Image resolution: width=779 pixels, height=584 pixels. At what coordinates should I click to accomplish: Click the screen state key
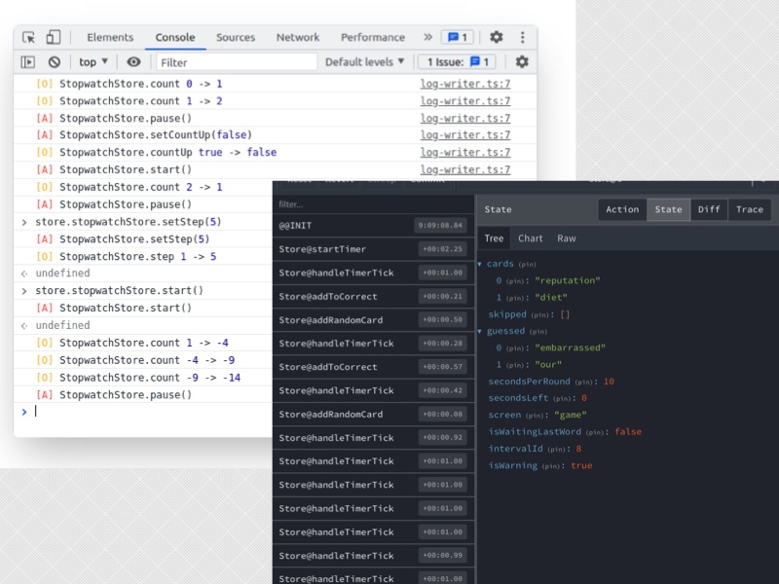point(504,416)
